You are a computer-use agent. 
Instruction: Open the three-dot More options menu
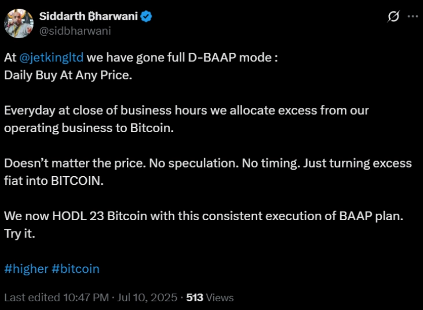(412, 17)
